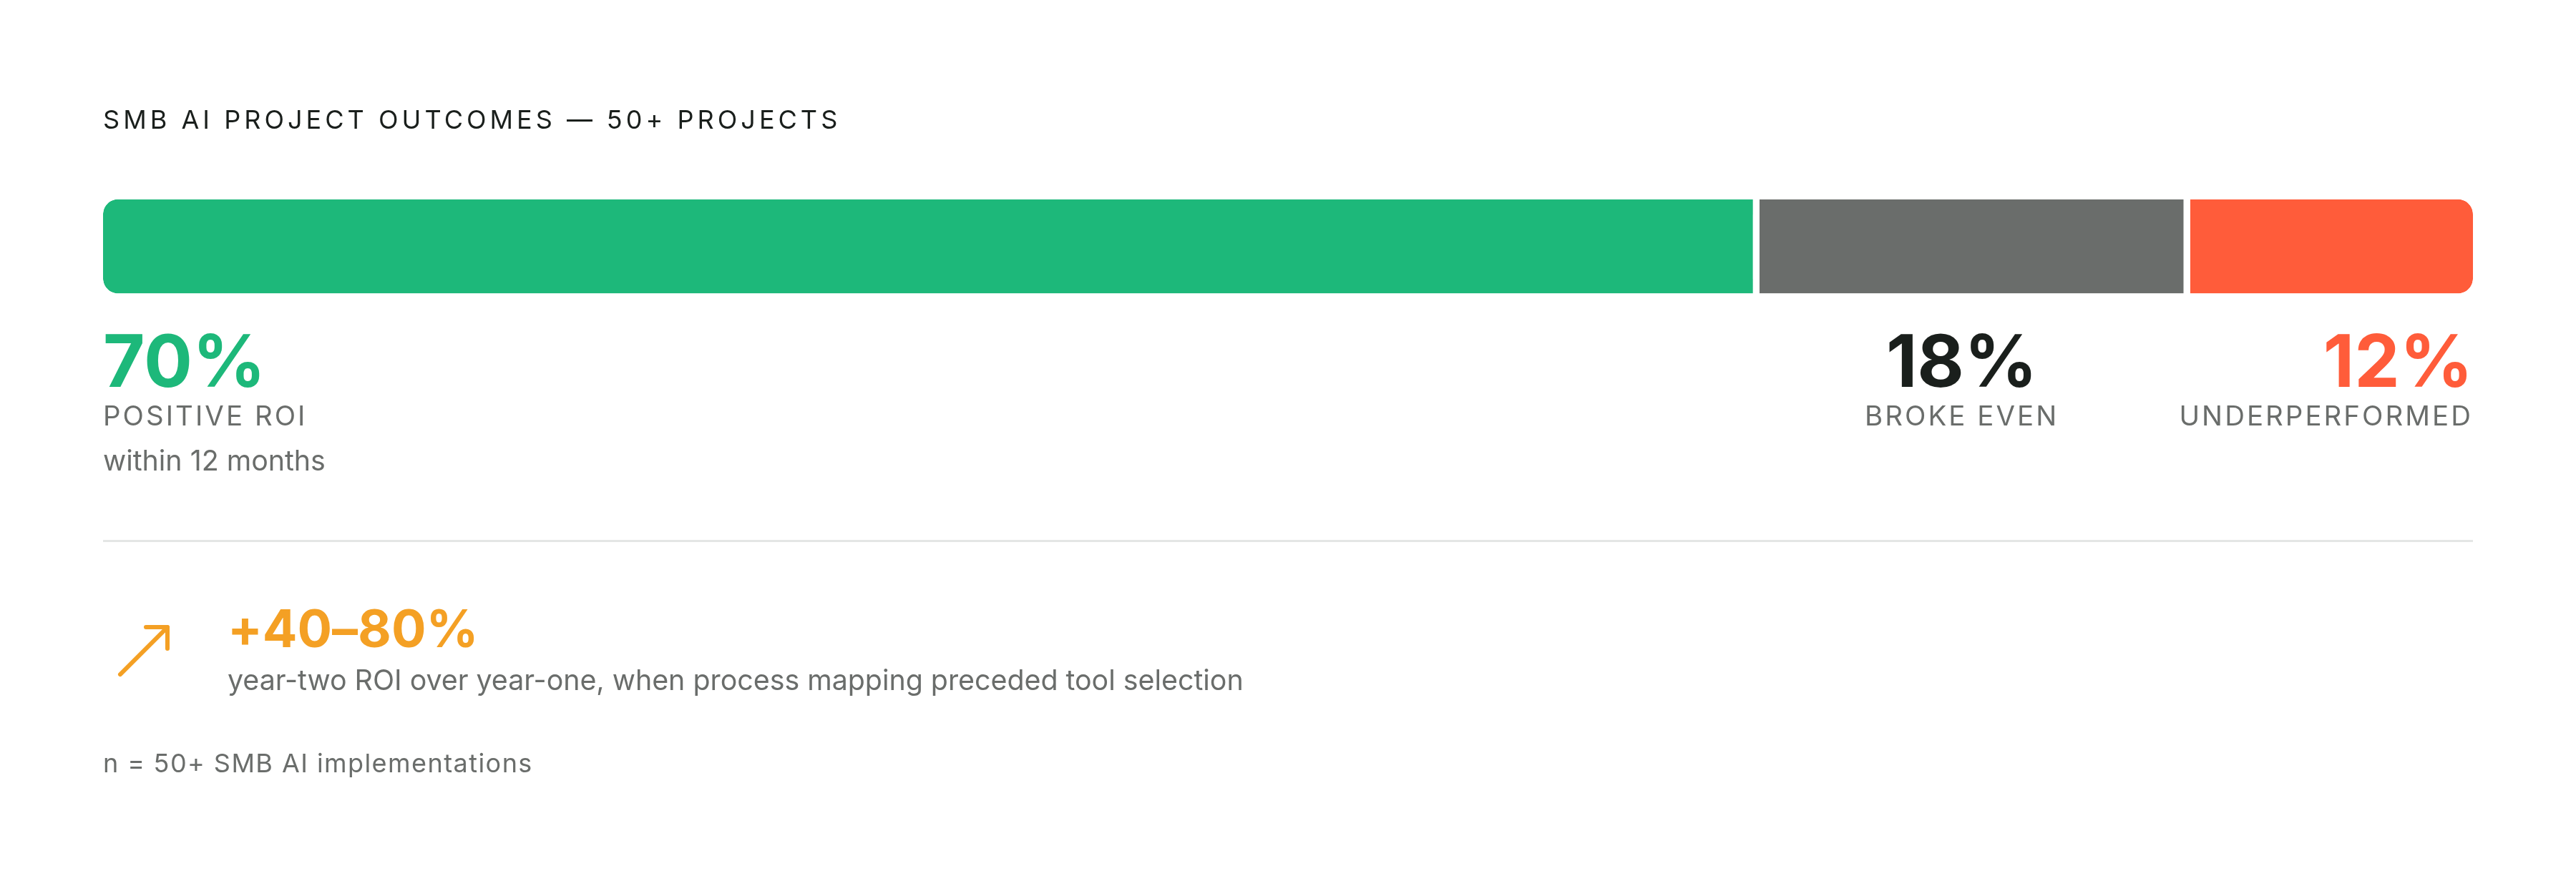Click the n = 50+ SMB footnote

click(317, 763)
